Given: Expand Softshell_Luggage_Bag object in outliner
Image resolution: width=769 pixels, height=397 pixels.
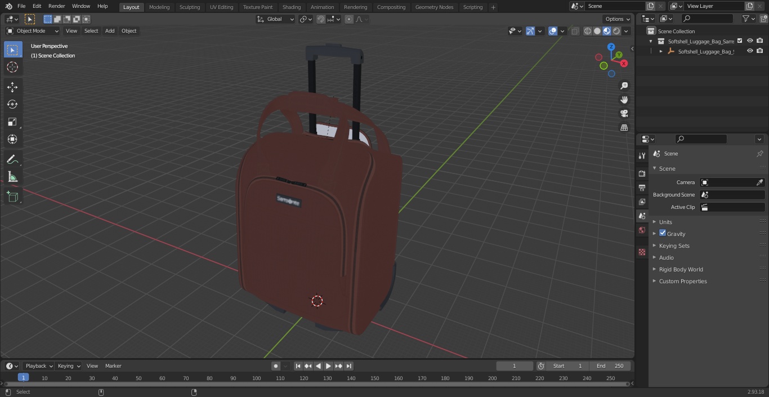Looking at the screenshot, I should coord(661,51).
